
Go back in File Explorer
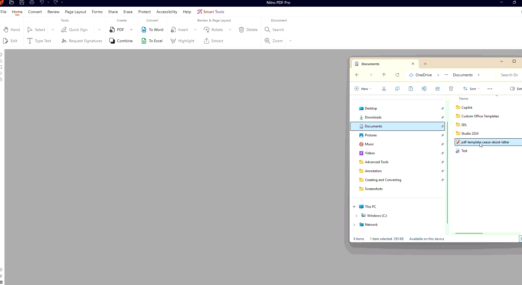357,75
